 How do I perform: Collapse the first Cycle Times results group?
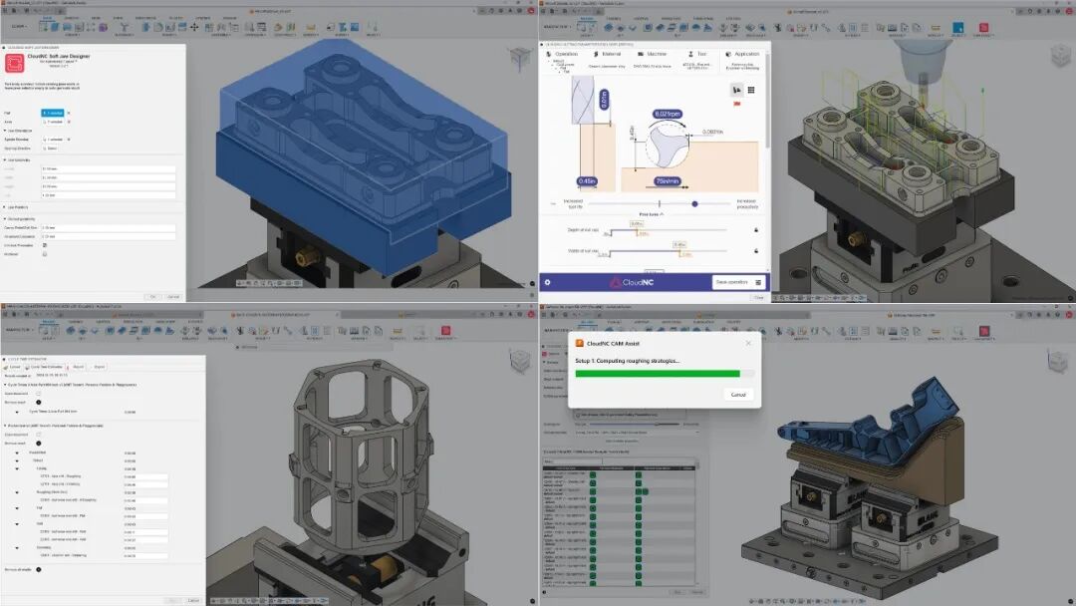(x=5, y=385)
